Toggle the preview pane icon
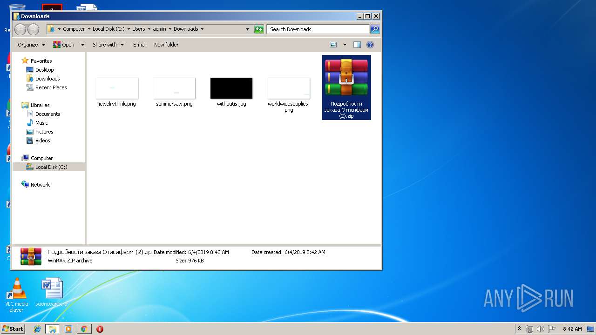596x335 pixels. (x=357, y=45)
